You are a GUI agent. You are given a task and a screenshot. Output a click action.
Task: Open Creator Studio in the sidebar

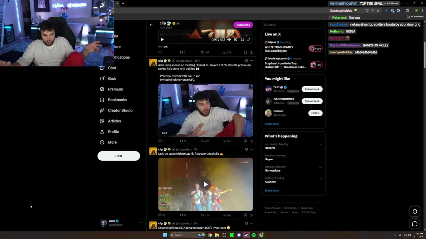[x=116, y=111]
